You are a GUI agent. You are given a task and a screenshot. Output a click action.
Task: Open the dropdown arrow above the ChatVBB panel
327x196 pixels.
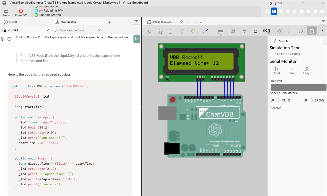[136, 21]
